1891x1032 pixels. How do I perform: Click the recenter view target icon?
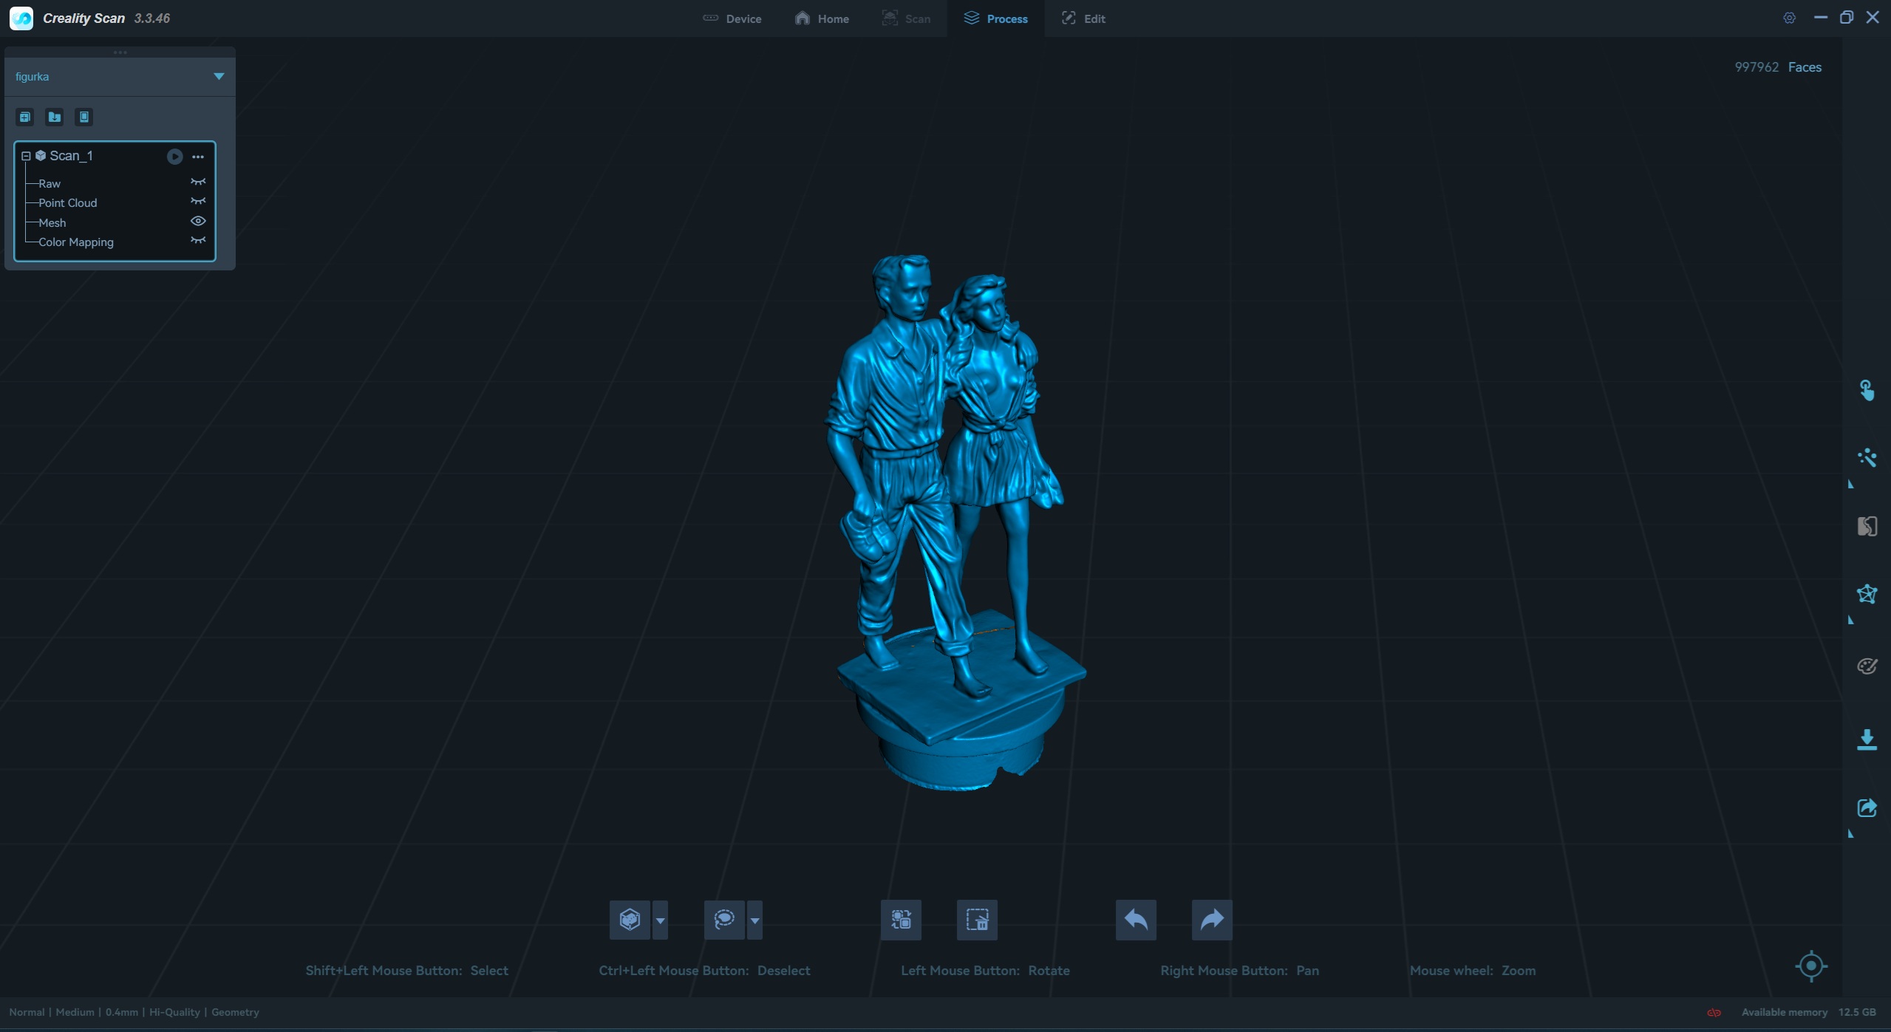coord(1811,966)
